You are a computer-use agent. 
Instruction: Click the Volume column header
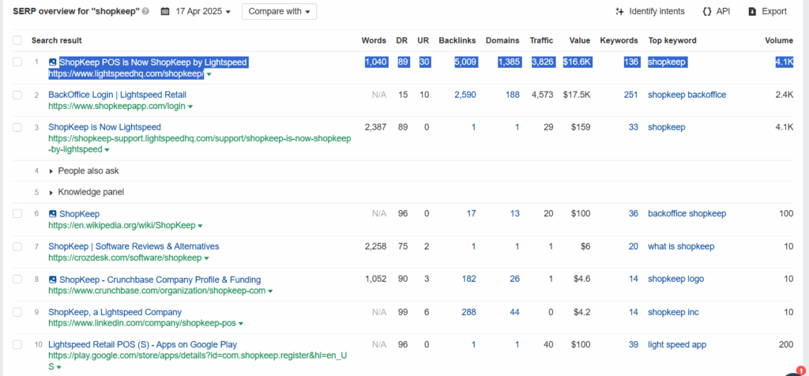[779, 40]
